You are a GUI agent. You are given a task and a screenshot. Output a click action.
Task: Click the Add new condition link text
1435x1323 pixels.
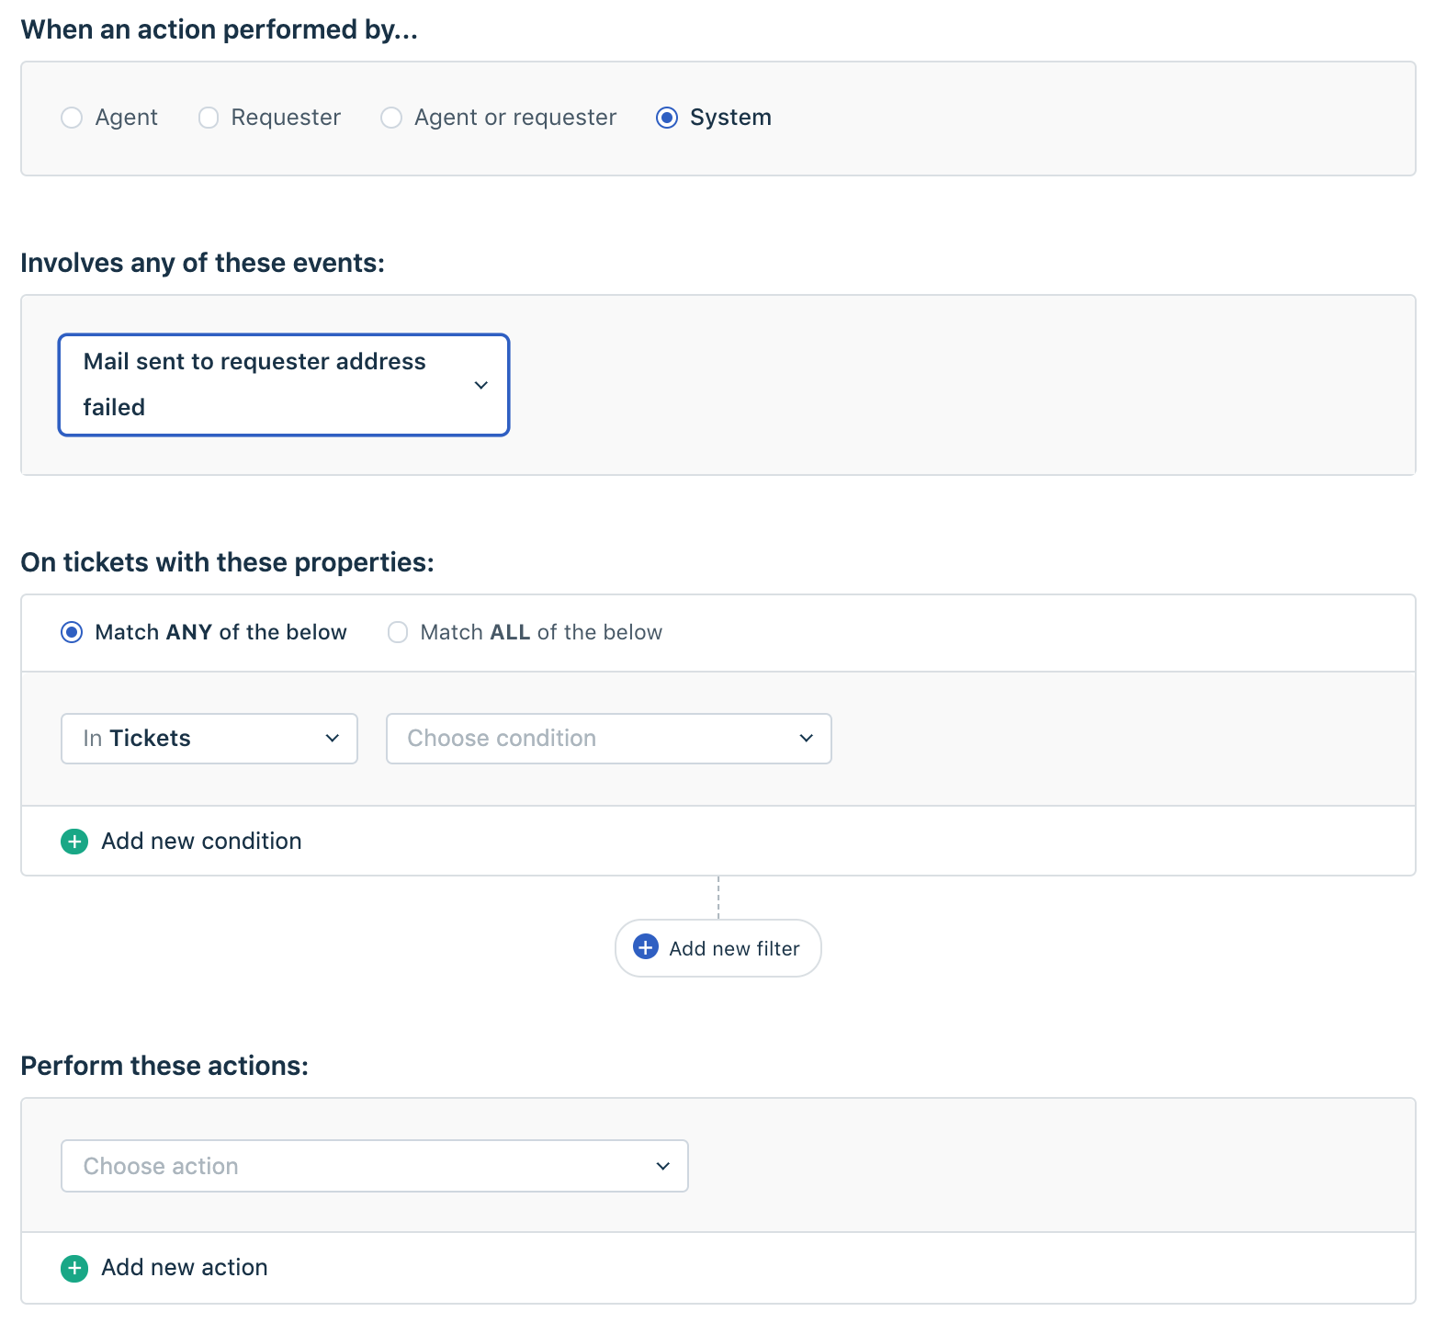(201, 842)
